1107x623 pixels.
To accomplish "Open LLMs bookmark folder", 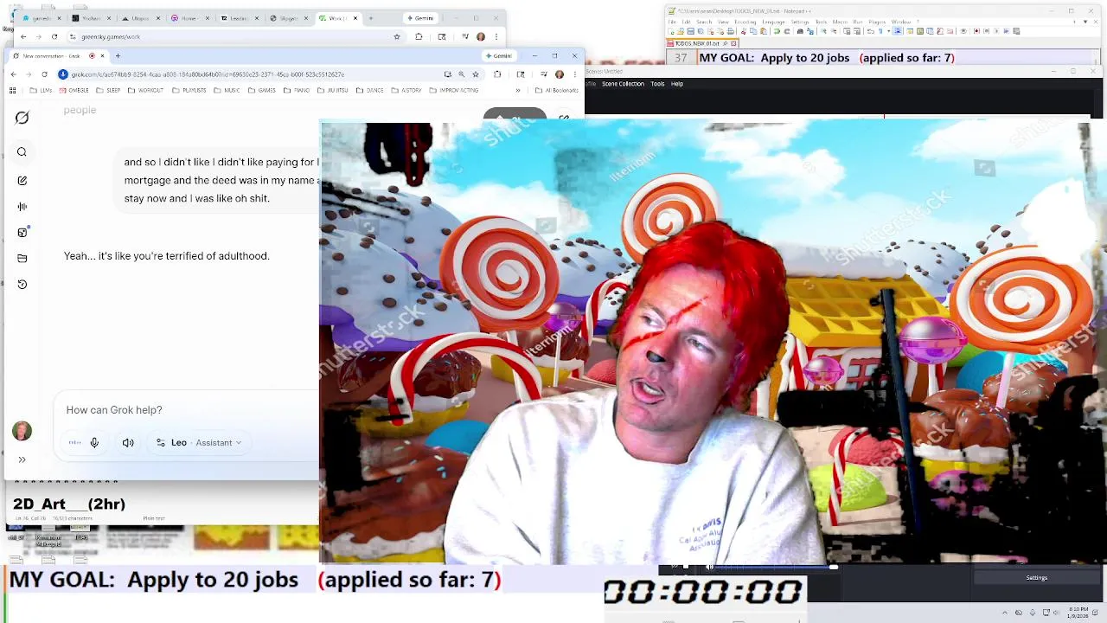I will pos(39,90).
